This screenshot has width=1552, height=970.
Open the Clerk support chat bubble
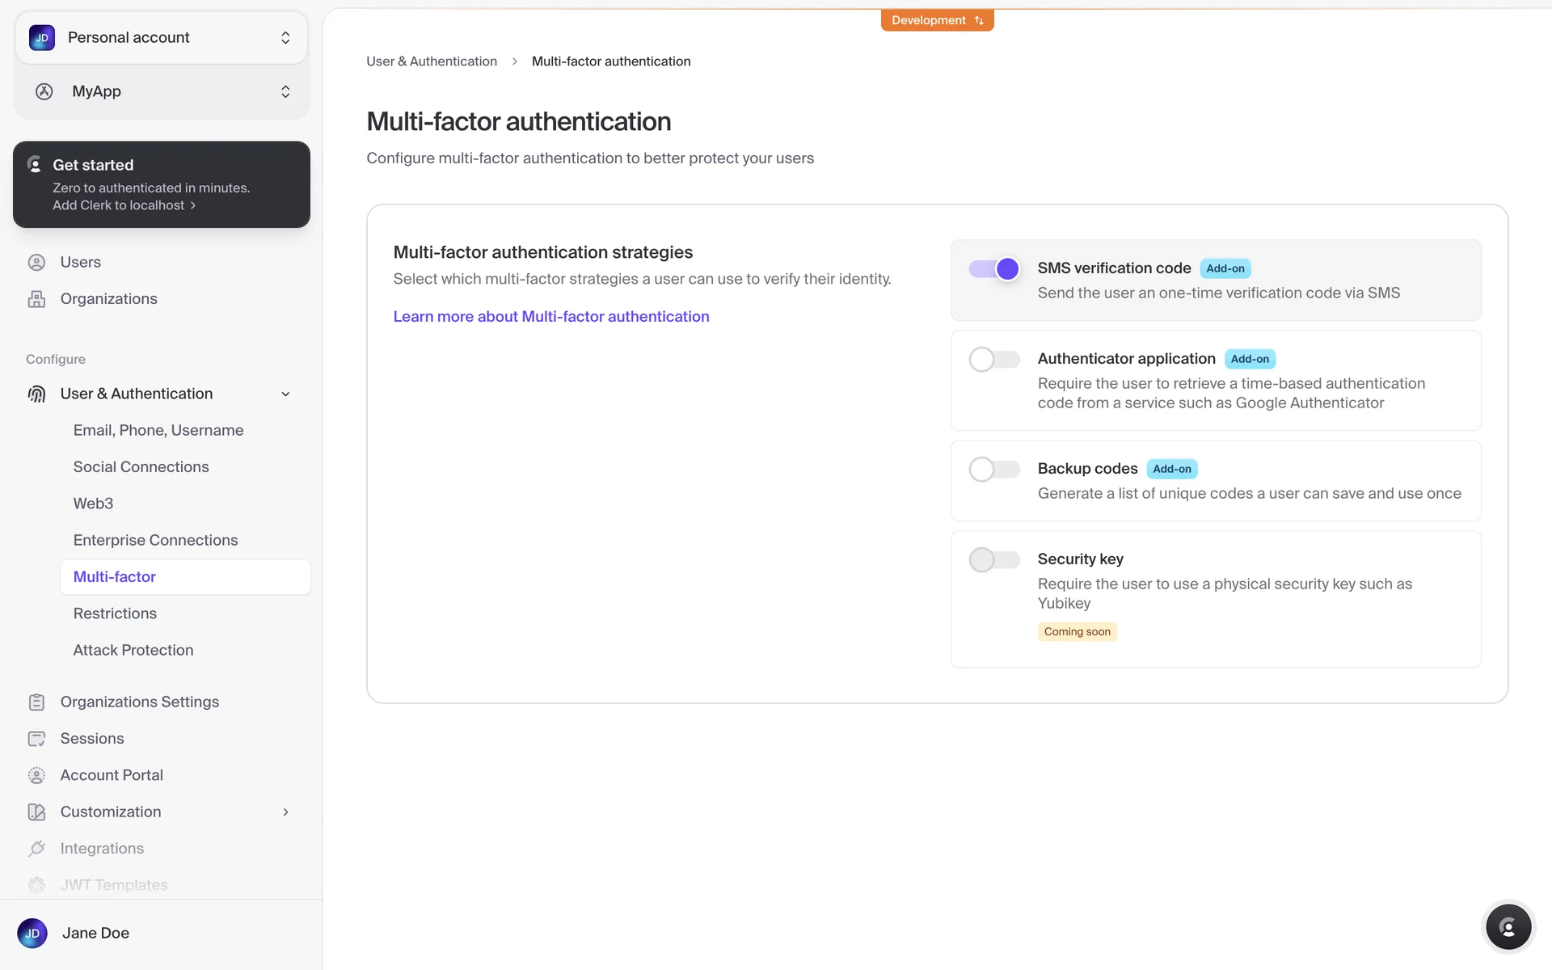[1508, 927]
